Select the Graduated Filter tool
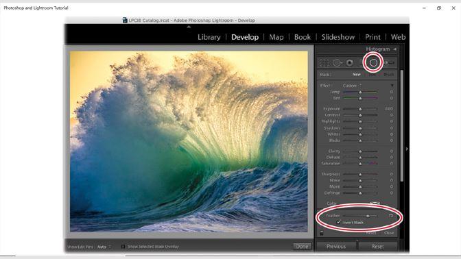 pyautogui.click(x=362, y=62)
